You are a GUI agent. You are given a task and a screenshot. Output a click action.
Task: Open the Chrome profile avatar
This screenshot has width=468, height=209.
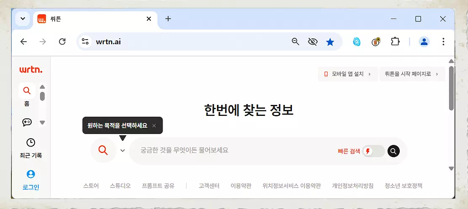coord(424,42)
